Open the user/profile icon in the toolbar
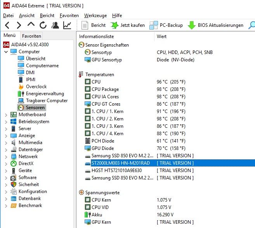The image size is (255, 228). [55, 25]
